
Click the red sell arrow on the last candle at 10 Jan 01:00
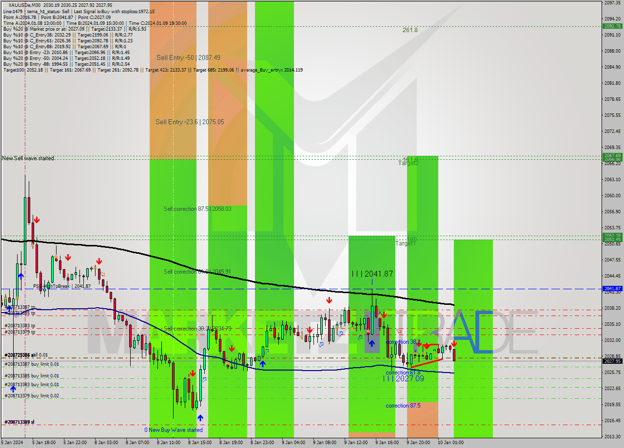click(x=454, y=344)
